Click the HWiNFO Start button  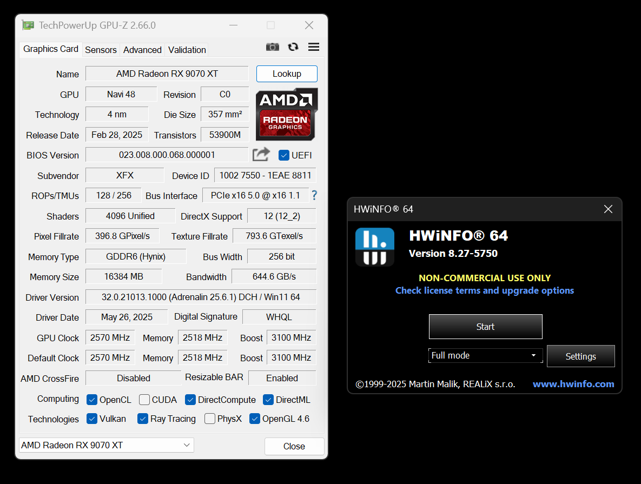[x=486, y=327]
